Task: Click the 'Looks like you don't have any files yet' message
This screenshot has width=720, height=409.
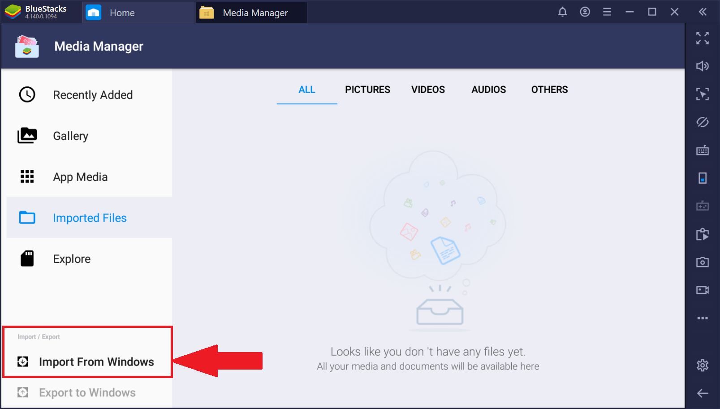Action: point(428,352)
